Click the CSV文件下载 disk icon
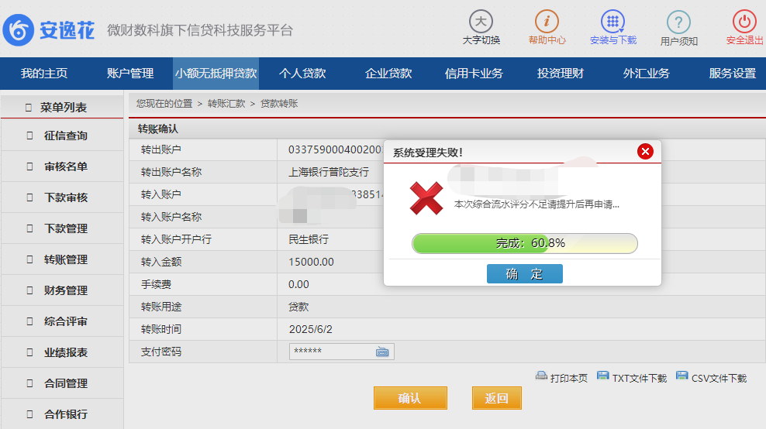The width and height of the screenshot is (766, 429). point(682,376)
